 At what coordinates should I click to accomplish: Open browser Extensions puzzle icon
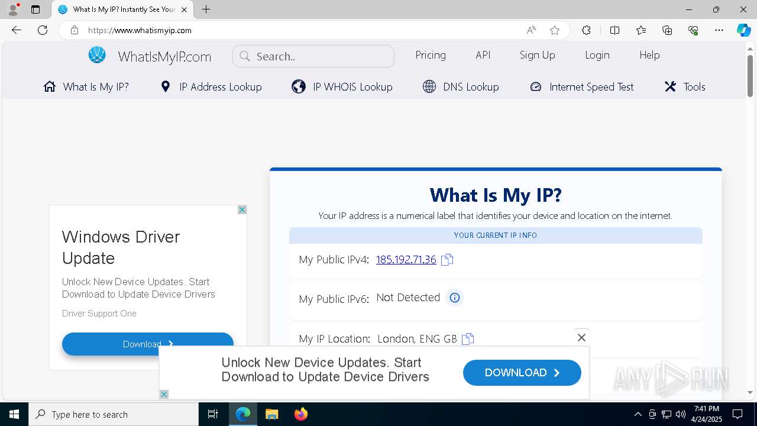pos(586,30)
